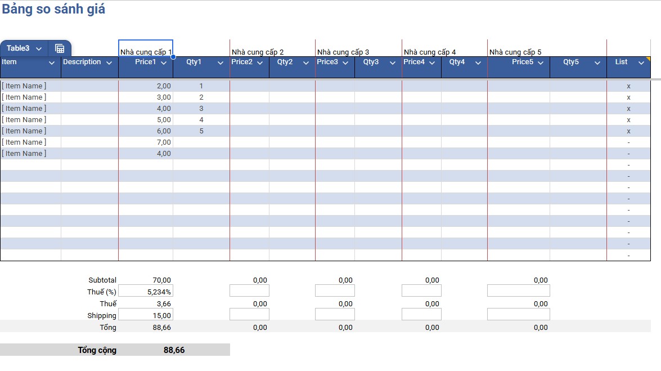Select the Qty1 cell with value 1
Screen dimensions: 661x371
(201, 86)
